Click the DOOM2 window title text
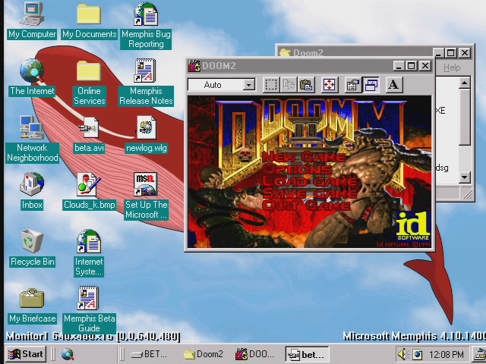This screenshot has width=486, height=364. coord(219,66)
